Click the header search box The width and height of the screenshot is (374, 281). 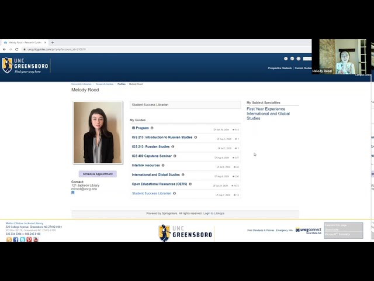click(x=307, y=59)
